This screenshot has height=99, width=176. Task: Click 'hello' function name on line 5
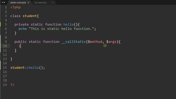click(68, 24)
